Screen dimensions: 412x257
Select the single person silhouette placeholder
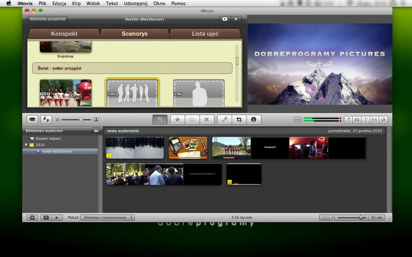199,93
